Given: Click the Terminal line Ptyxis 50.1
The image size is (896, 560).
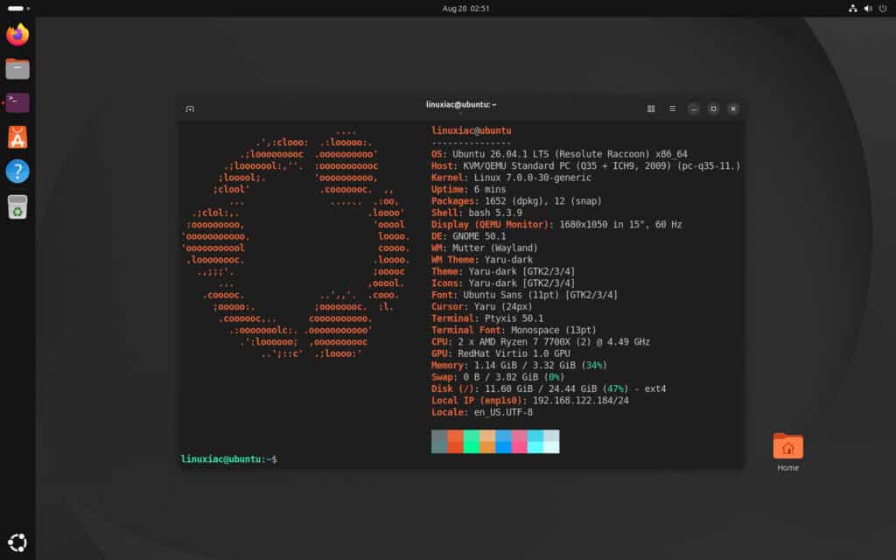Looking at the screenshot, I should pos(487,318).
